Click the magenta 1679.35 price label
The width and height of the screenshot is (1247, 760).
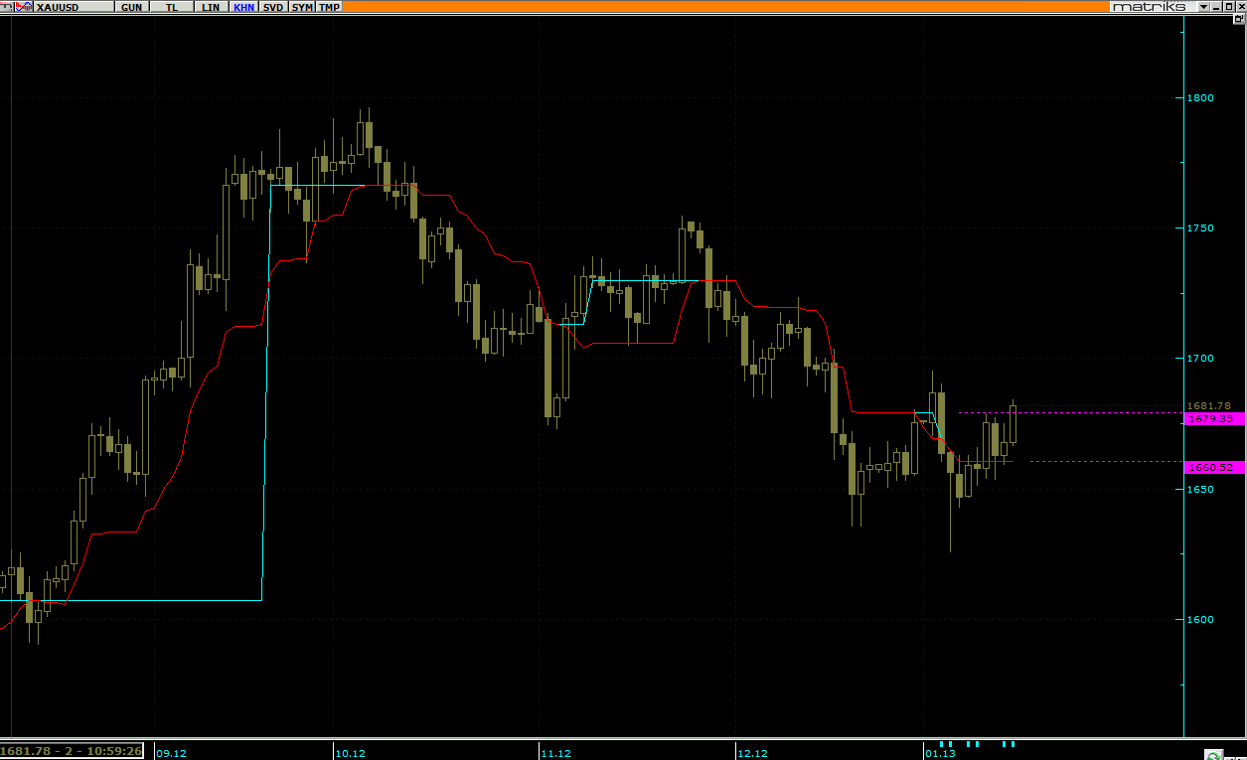[1214, 419]
